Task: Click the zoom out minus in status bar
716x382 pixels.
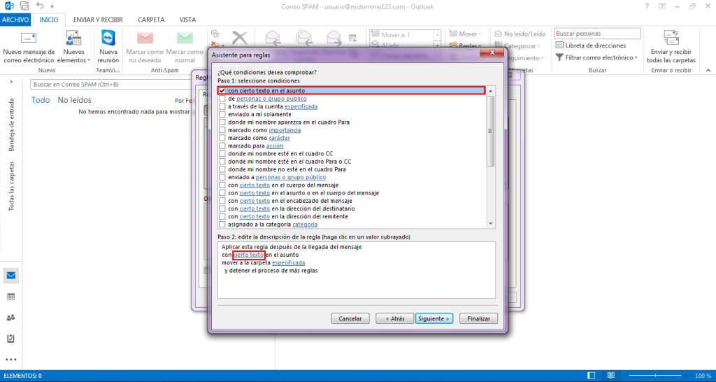Action: coord(625,376)
